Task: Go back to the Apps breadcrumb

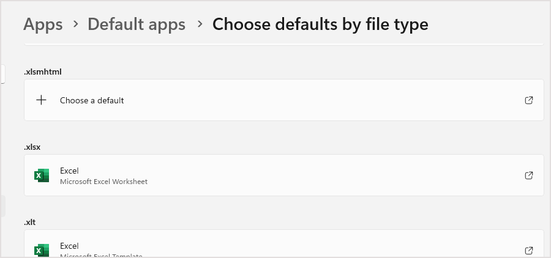Action: pos(43,24)
